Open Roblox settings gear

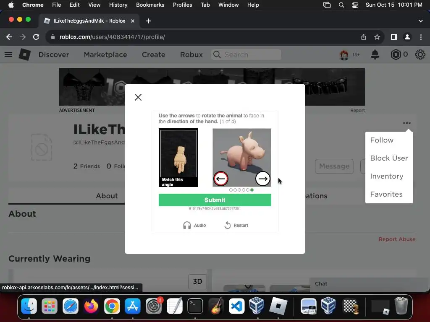(420, 55)
